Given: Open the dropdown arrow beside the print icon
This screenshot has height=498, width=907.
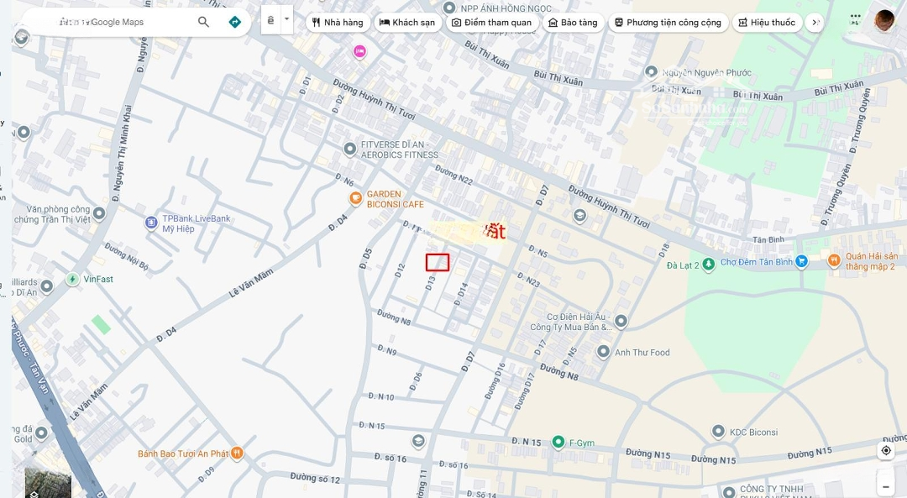Looking at the screenshot, I should click(x=286, y=19).
